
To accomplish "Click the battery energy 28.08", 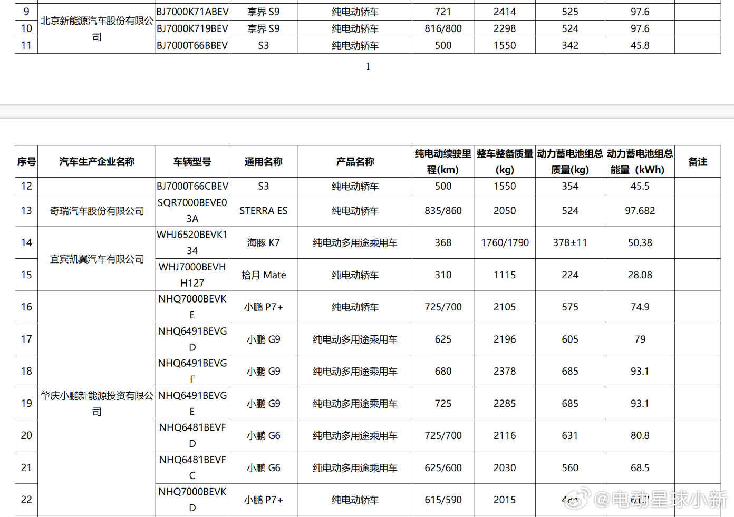I will [640, 275].
